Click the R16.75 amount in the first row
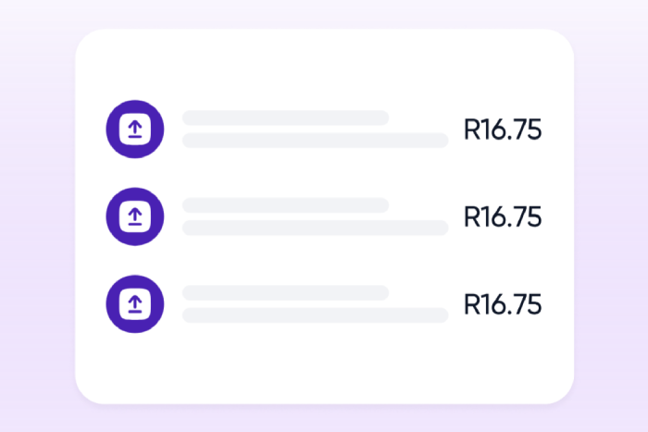This screenshot has height=432, width=648. point(502,130)
